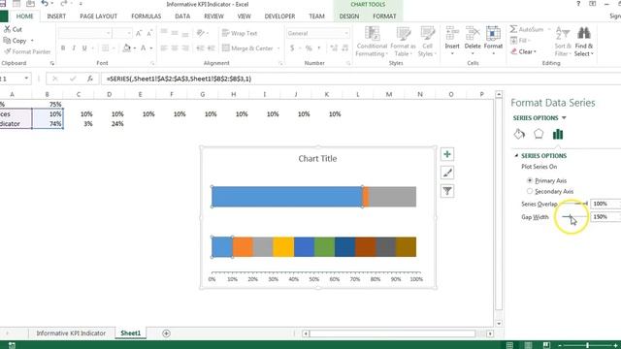The width and height of the screenshot is (621, 349).
Task: Click the Series Overlap value field
Action: click(605, 204)
